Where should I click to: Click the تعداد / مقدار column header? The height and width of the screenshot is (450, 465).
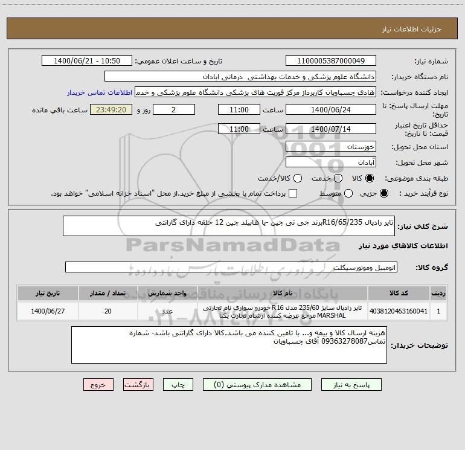pyautogui.click(x=108, y=293)
